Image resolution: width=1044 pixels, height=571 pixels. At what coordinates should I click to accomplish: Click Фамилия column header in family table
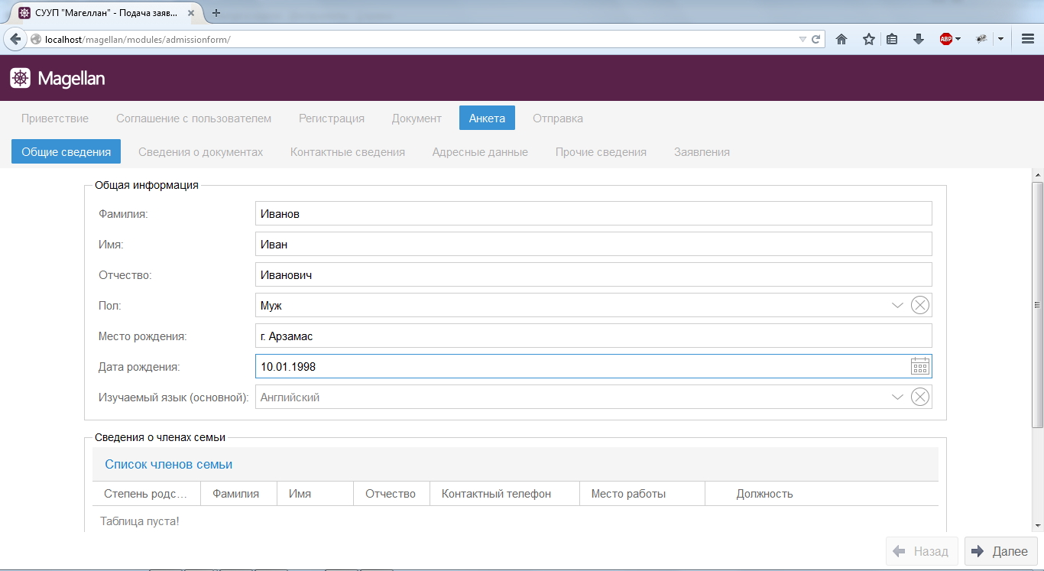pos(238,494)
